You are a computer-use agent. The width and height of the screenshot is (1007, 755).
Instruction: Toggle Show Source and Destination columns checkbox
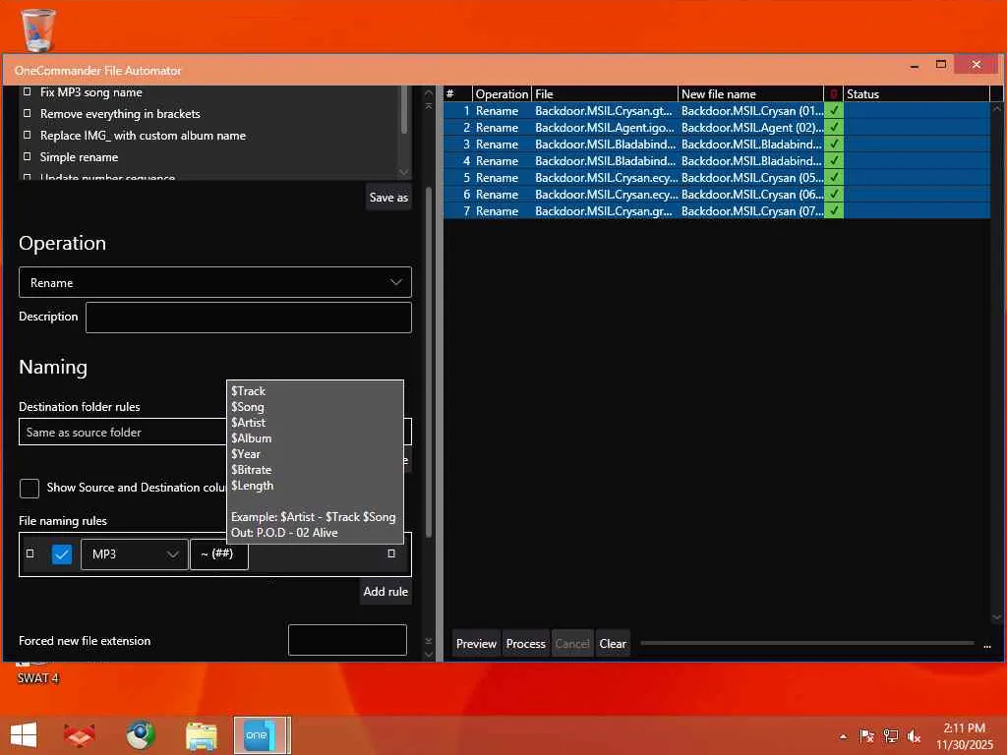pyautogui.click(x=29, y=488)
